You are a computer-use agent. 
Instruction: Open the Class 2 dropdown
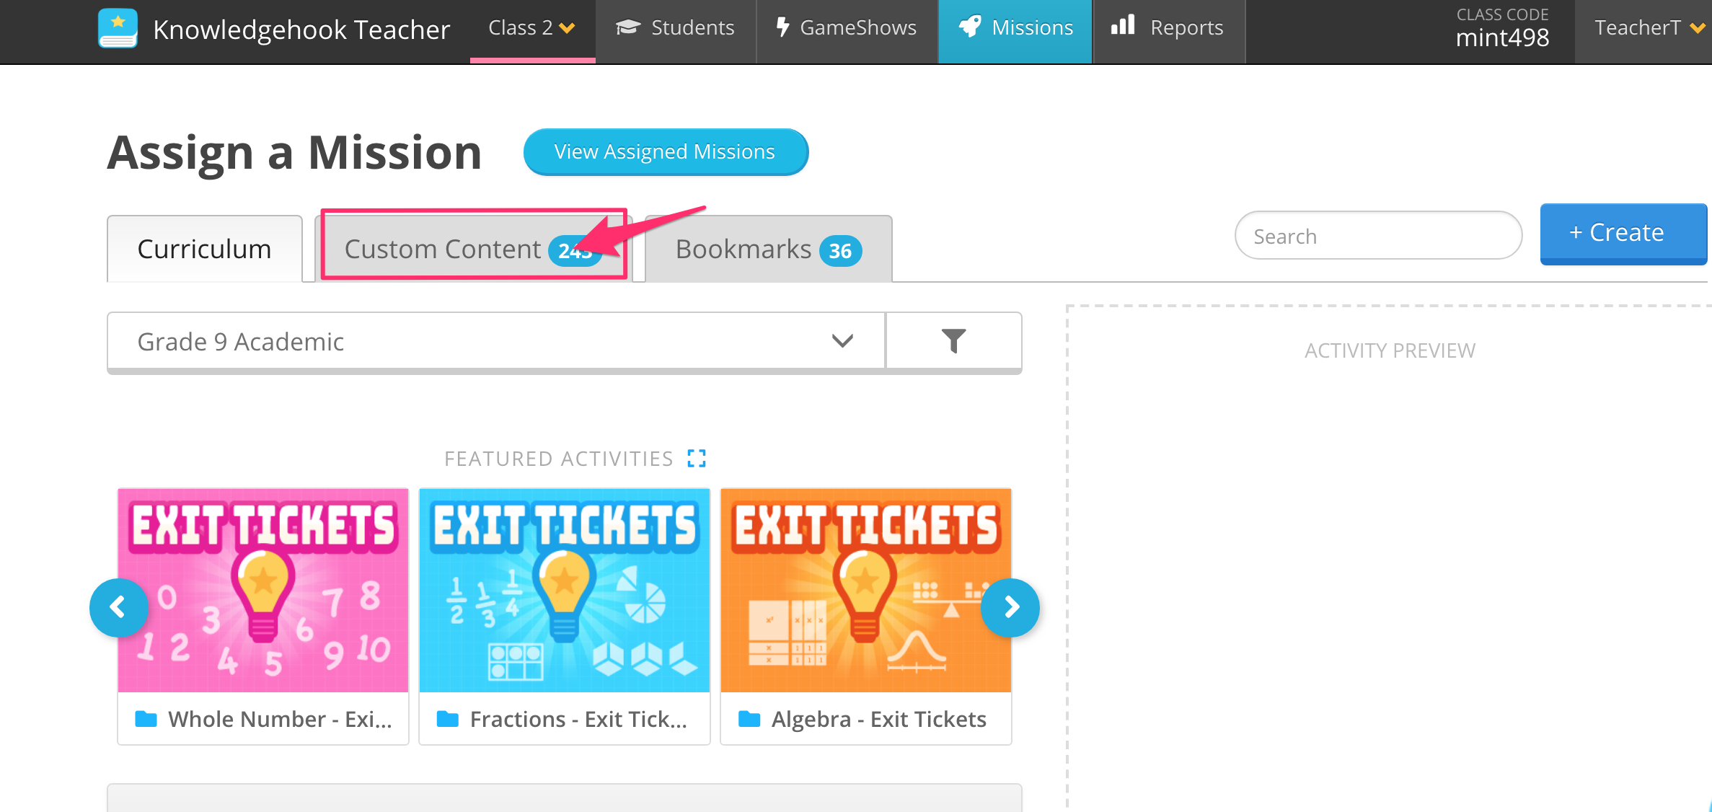[532, 28]
